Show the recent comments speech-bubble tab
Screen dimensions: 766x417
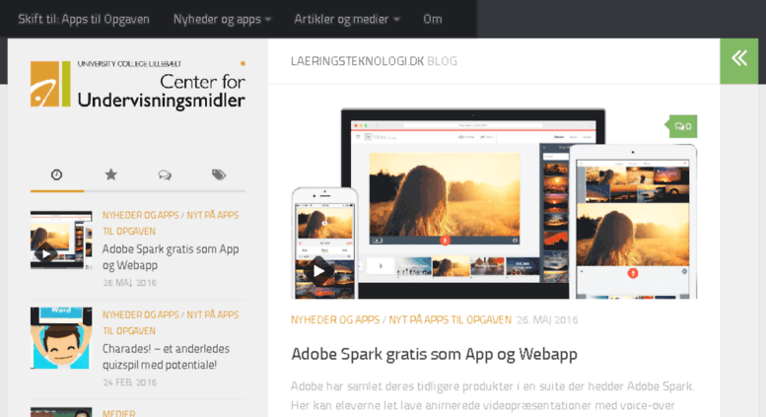tap(165, 174)
